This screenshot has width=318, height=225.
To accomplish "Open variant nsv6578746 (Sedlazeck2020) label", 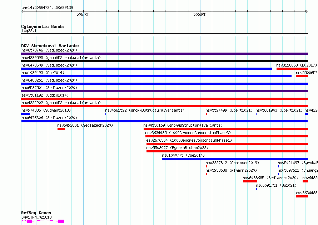I will 49,50.
